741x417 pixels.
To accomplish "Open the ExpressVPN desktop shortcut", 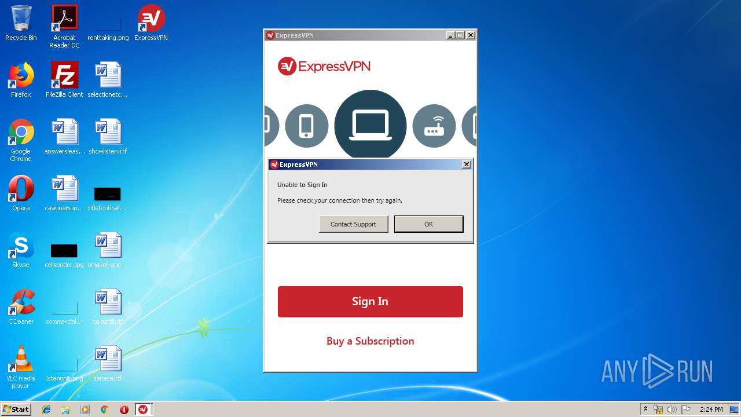I will click(151, 23).
